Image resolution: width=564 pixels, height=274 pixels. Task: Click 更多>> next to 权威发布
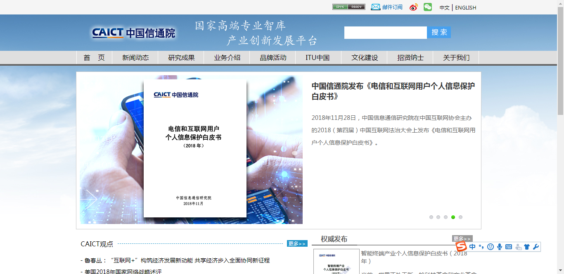[462, 238]
